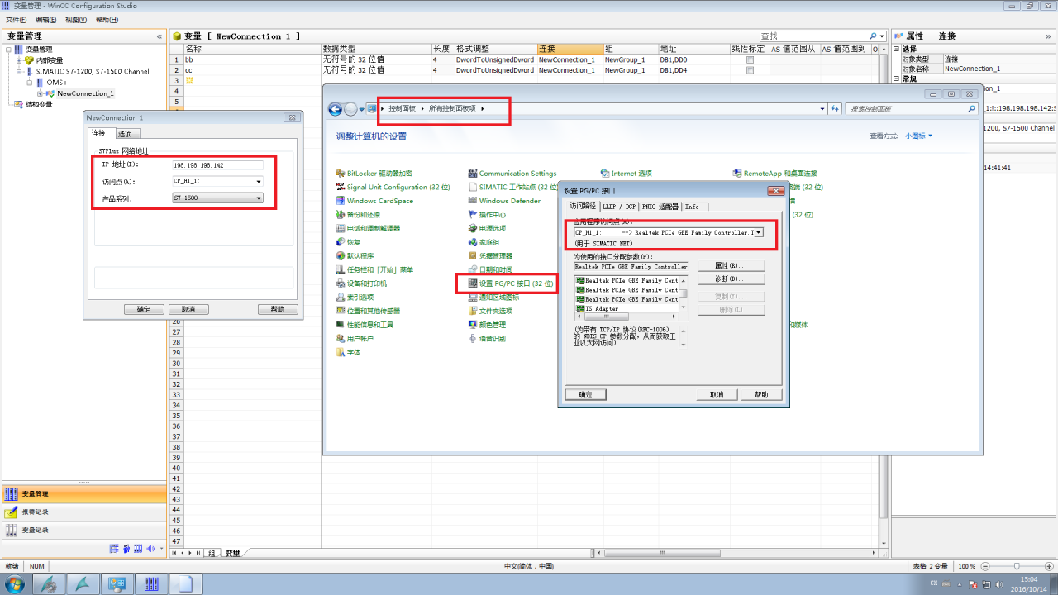The width and height of the screenshot is (1058, 595).
Task: Switch to 变量记录 editor in navigation bar
Action: pyautogui.click(x=83, y=531)
